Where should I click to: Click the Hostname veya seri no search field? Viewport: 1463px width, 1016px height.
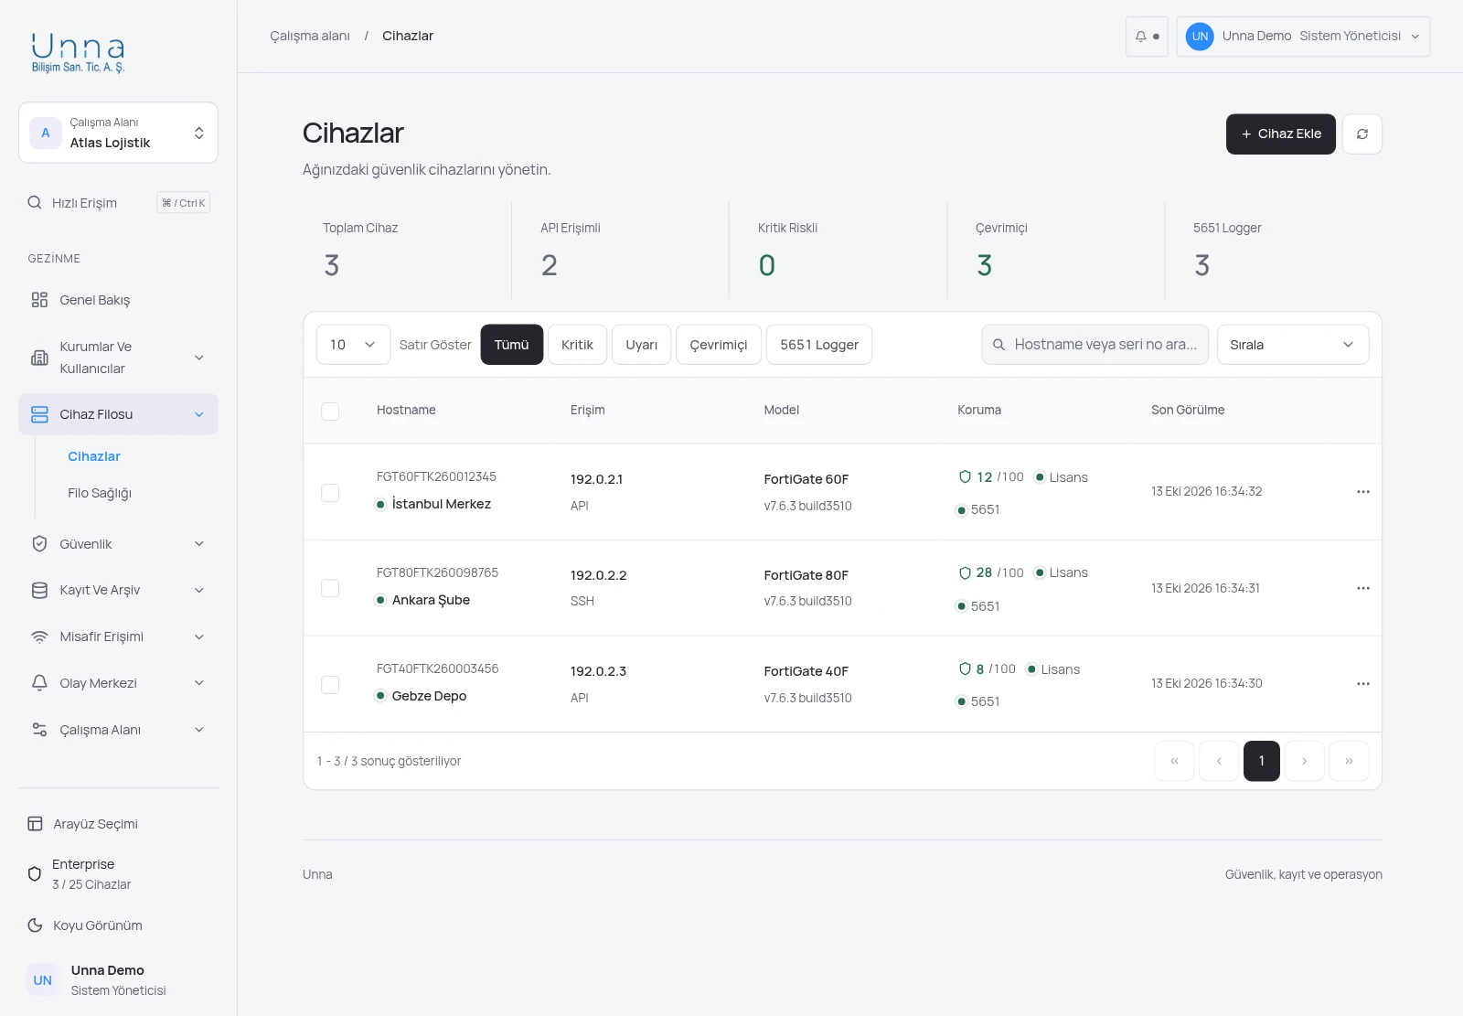(x=1095, y=345)
